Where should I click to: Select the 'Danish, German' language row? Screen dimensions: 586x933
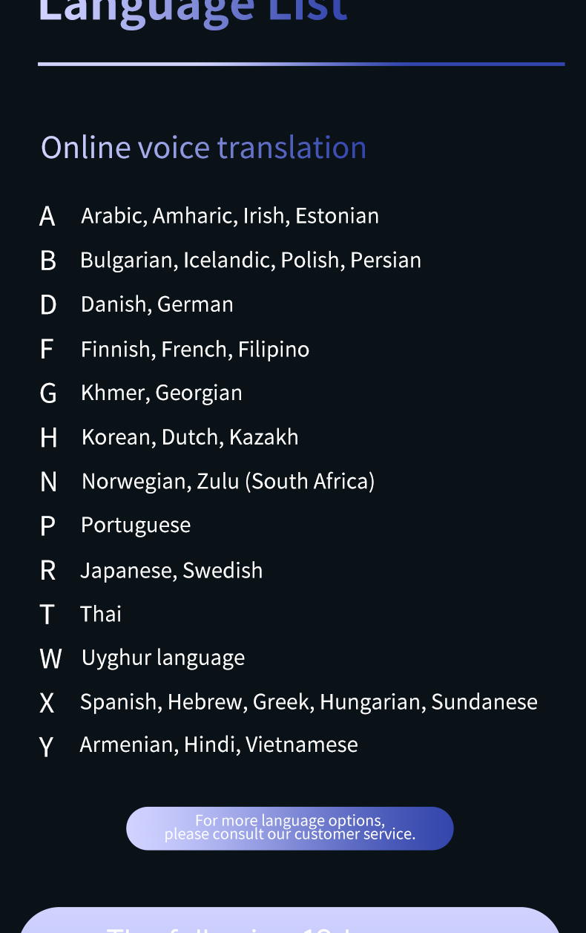pos(157,304)
